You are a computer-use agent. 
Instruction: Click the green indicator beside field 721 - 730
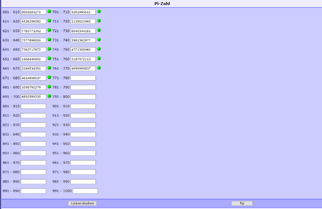pos(99,30)
